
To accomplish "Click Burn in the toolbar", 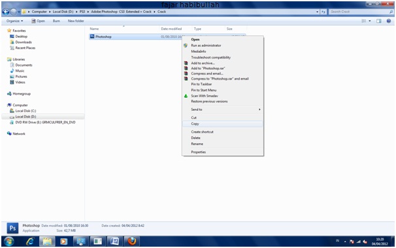I will coord(56,21).
